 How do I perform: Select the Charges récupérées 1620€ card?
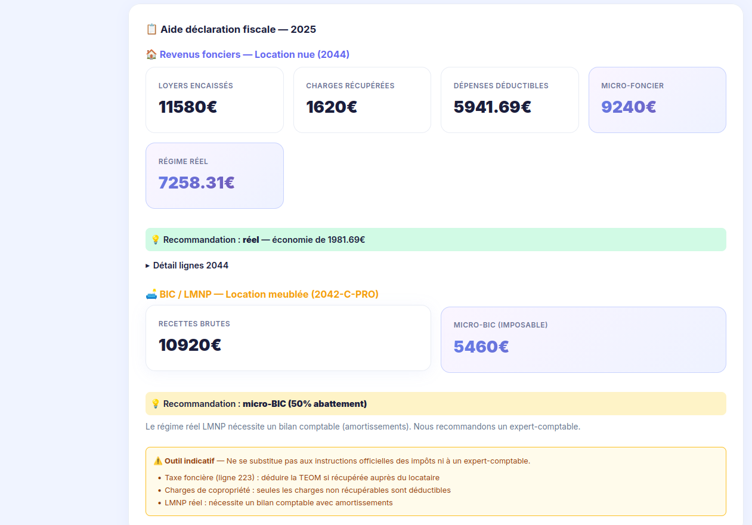pyautogui.click(x=362, y=100)
